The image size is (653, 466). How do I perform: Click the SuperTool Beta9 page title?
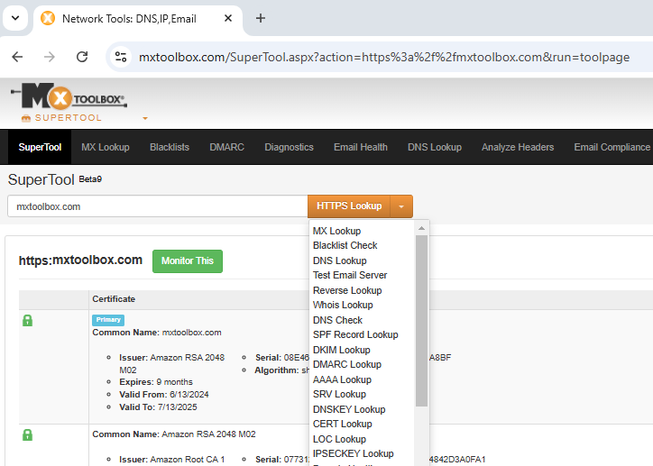coord(55,179)
